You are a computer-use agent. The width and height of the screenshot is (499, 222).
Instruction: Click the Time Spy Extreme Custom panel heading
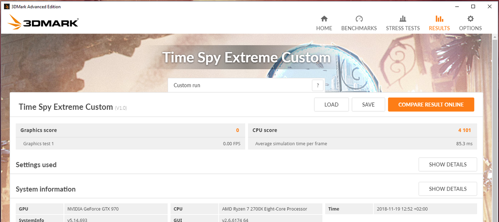pos(66,107)
